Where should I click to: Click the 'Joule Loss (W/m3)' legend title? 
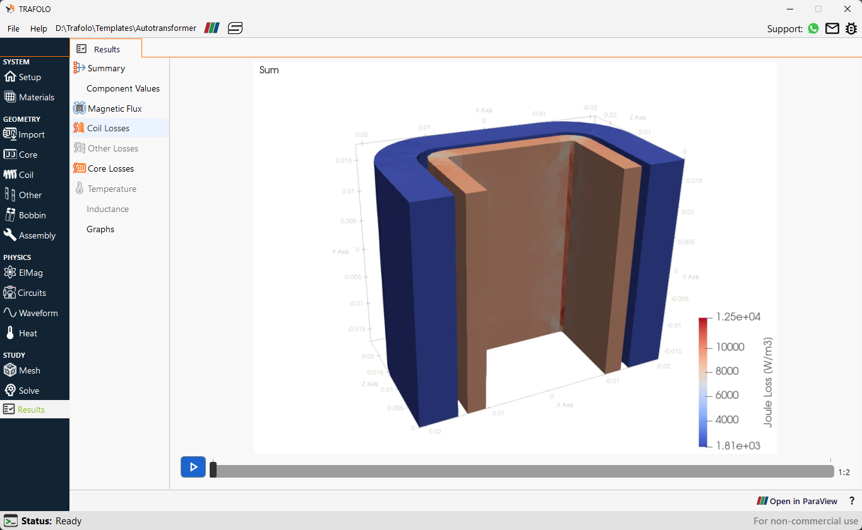(x=768, y=382)
